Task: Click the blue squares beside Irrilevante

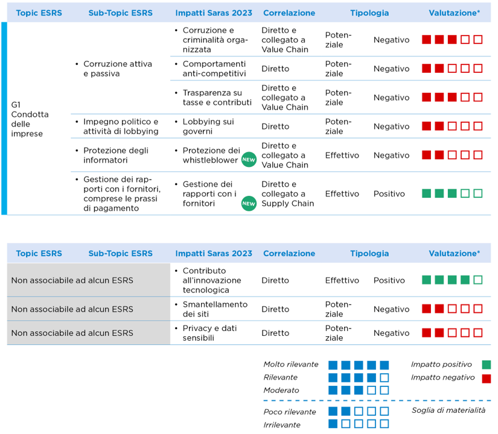Action: [359, 424]
